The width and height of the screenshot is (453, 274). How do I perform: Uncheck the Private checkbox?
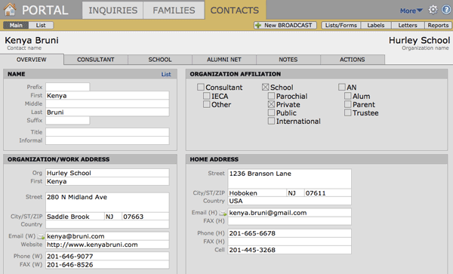click(x=271, y=104)
